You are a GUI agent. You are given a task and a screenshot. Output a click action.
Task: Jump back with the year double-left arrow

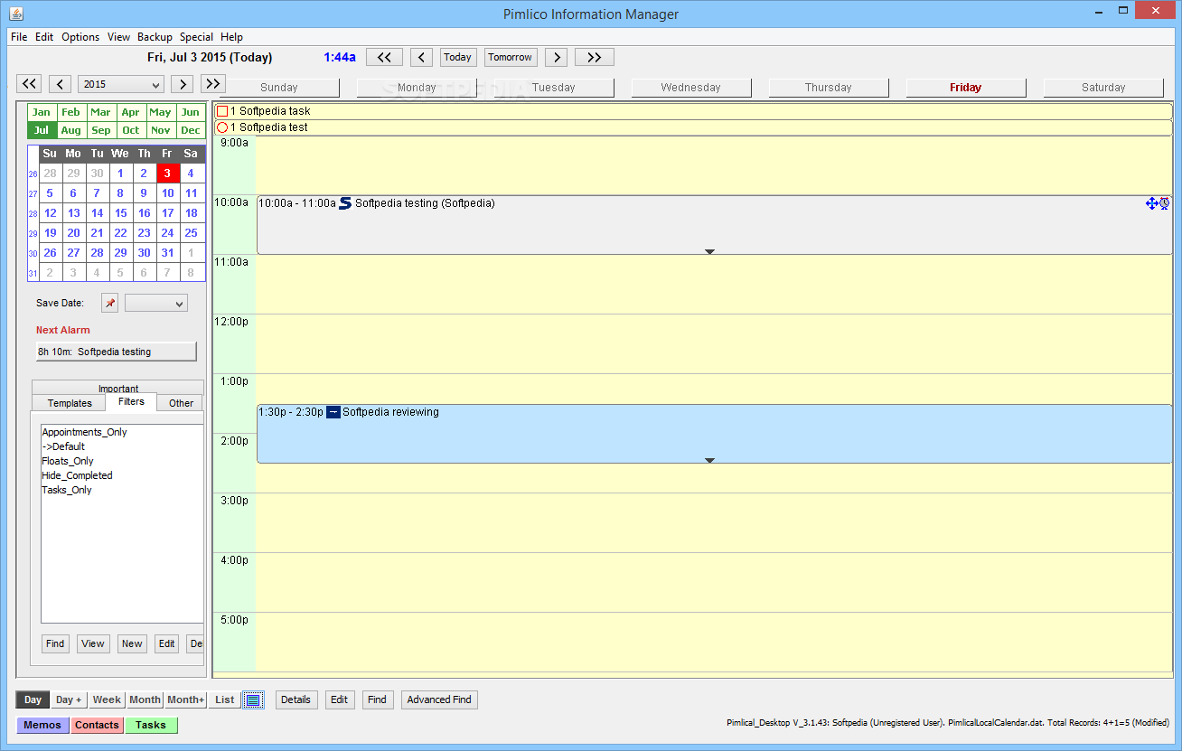tap(30, 84)
